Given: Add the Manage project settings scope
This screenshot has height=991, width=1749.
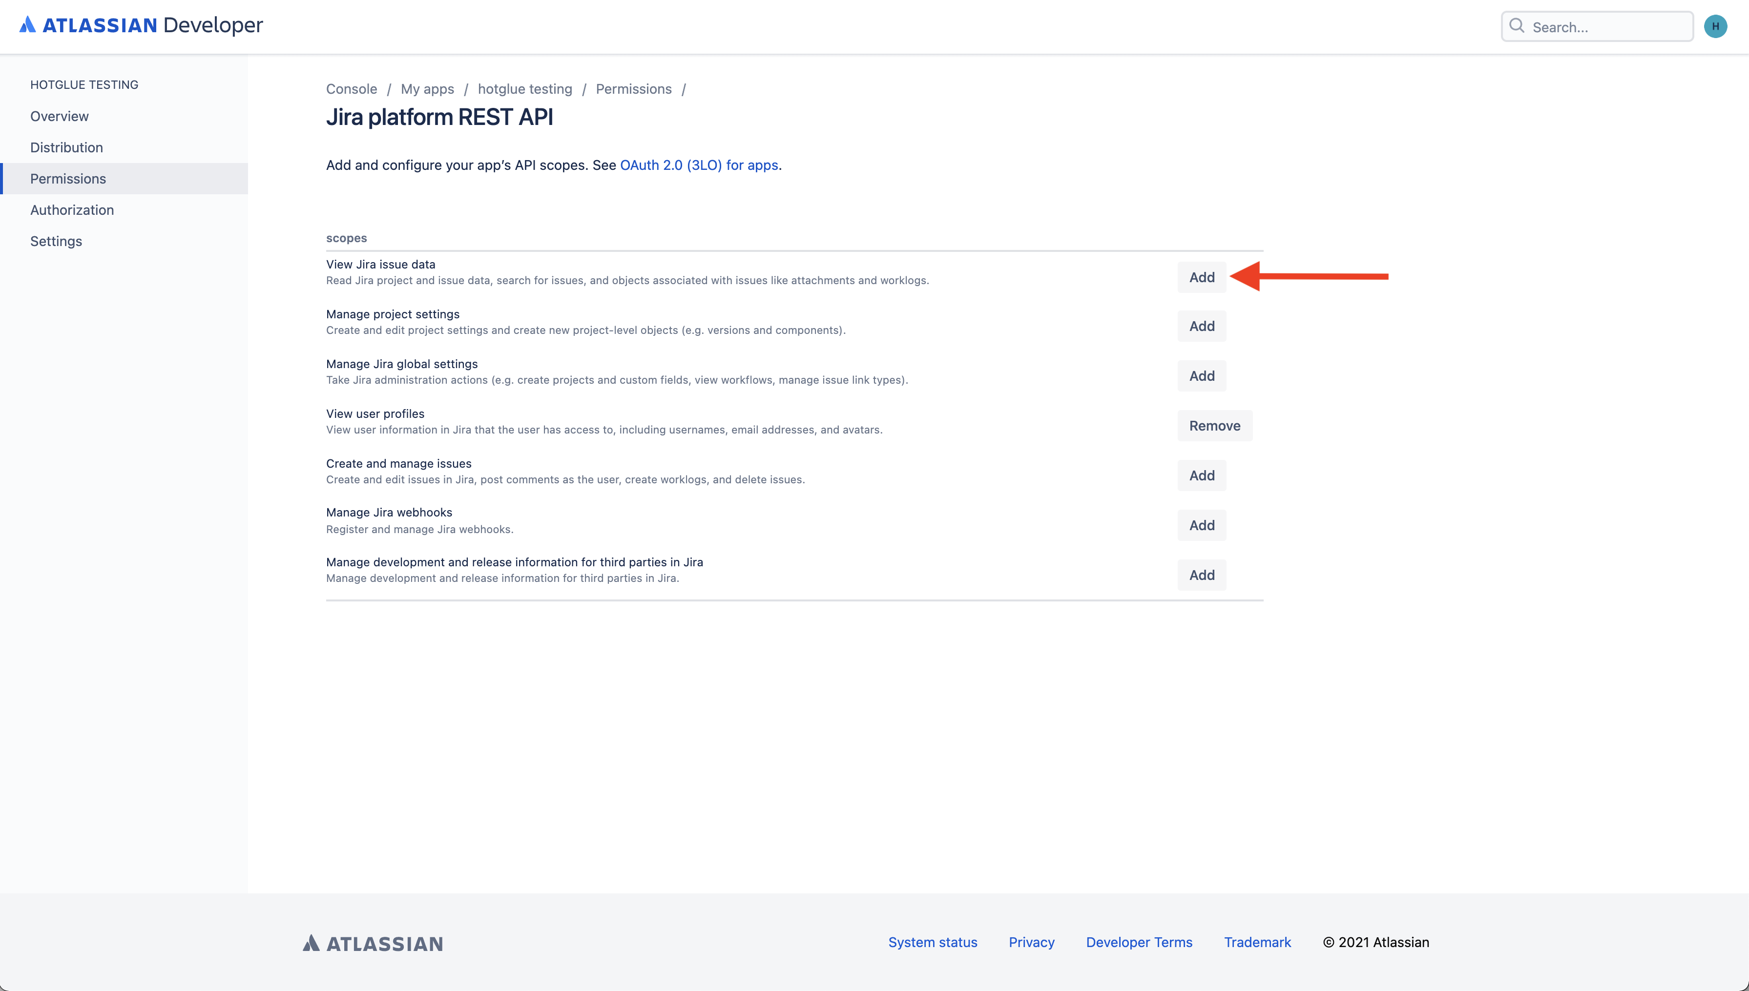Looking at the screenshot, I should (1201, 326).
